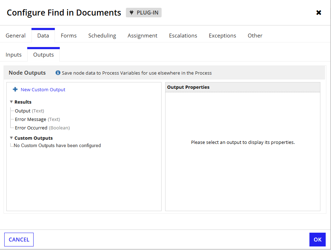This screenshot has height=250, width=331.
Task: Switch to the Inputs sub-tab
Action: 13,55
